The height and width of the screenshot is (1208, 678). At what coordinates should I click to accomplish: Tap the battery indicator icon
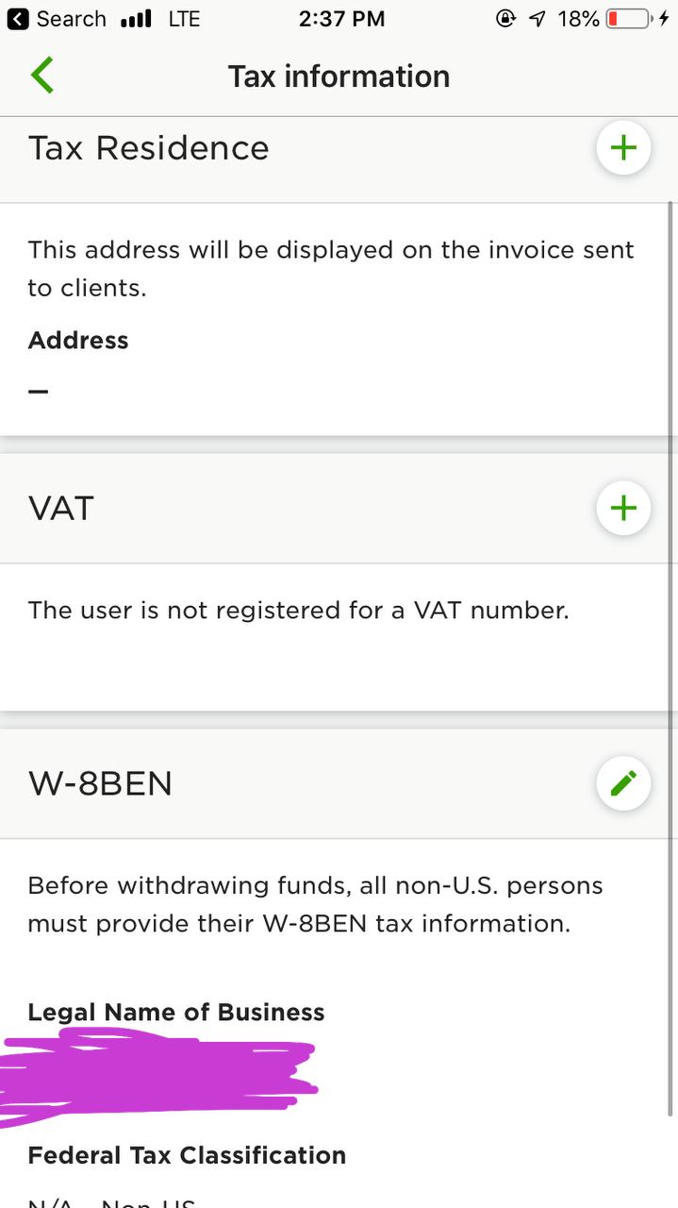[631, 19]
